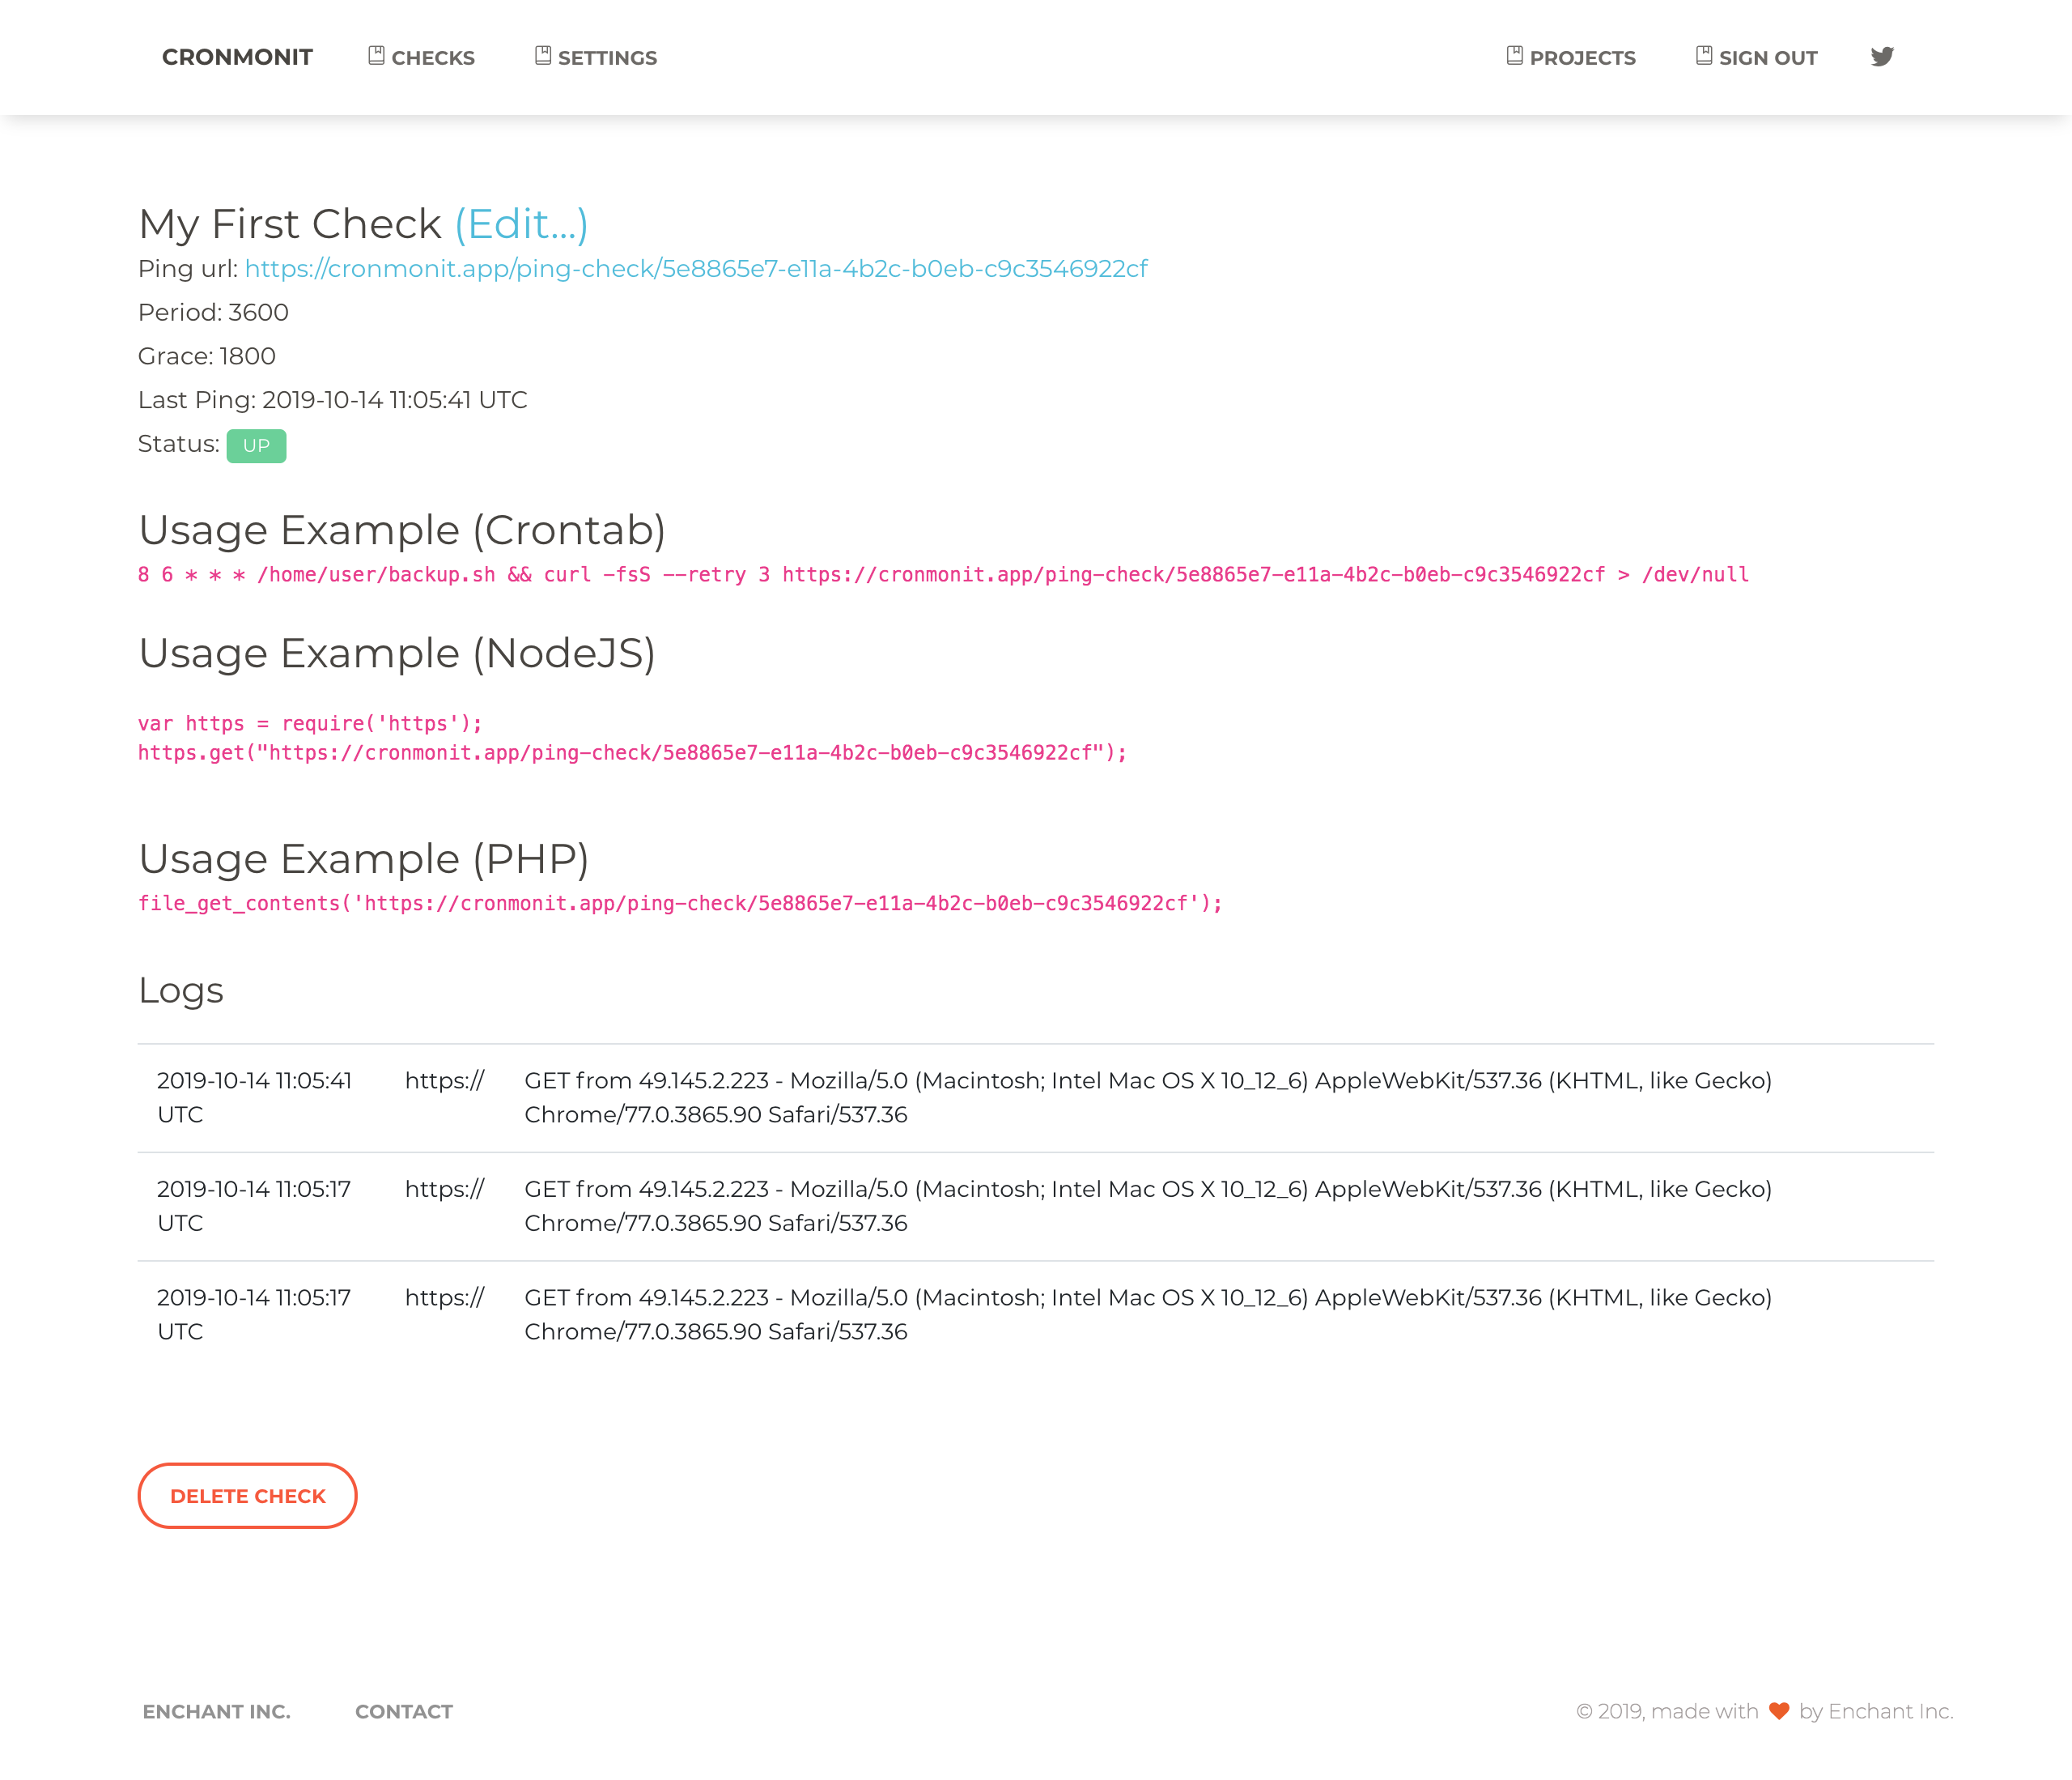Open the Checks menu item

pos(432,58)
